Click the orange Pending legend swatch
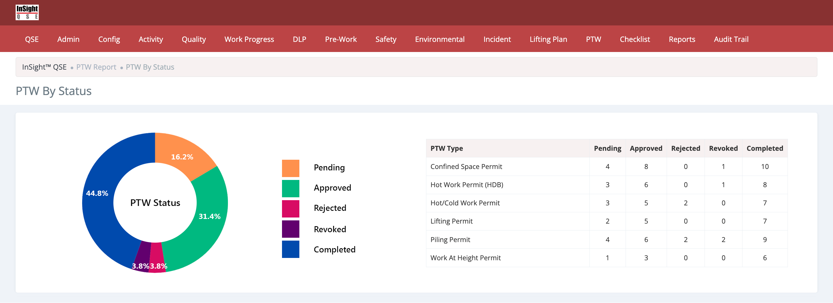The image size is (833, 303). [x=290, y=168]
